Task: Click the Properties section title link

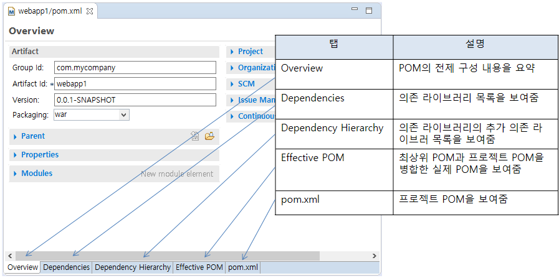Action: 40,155
